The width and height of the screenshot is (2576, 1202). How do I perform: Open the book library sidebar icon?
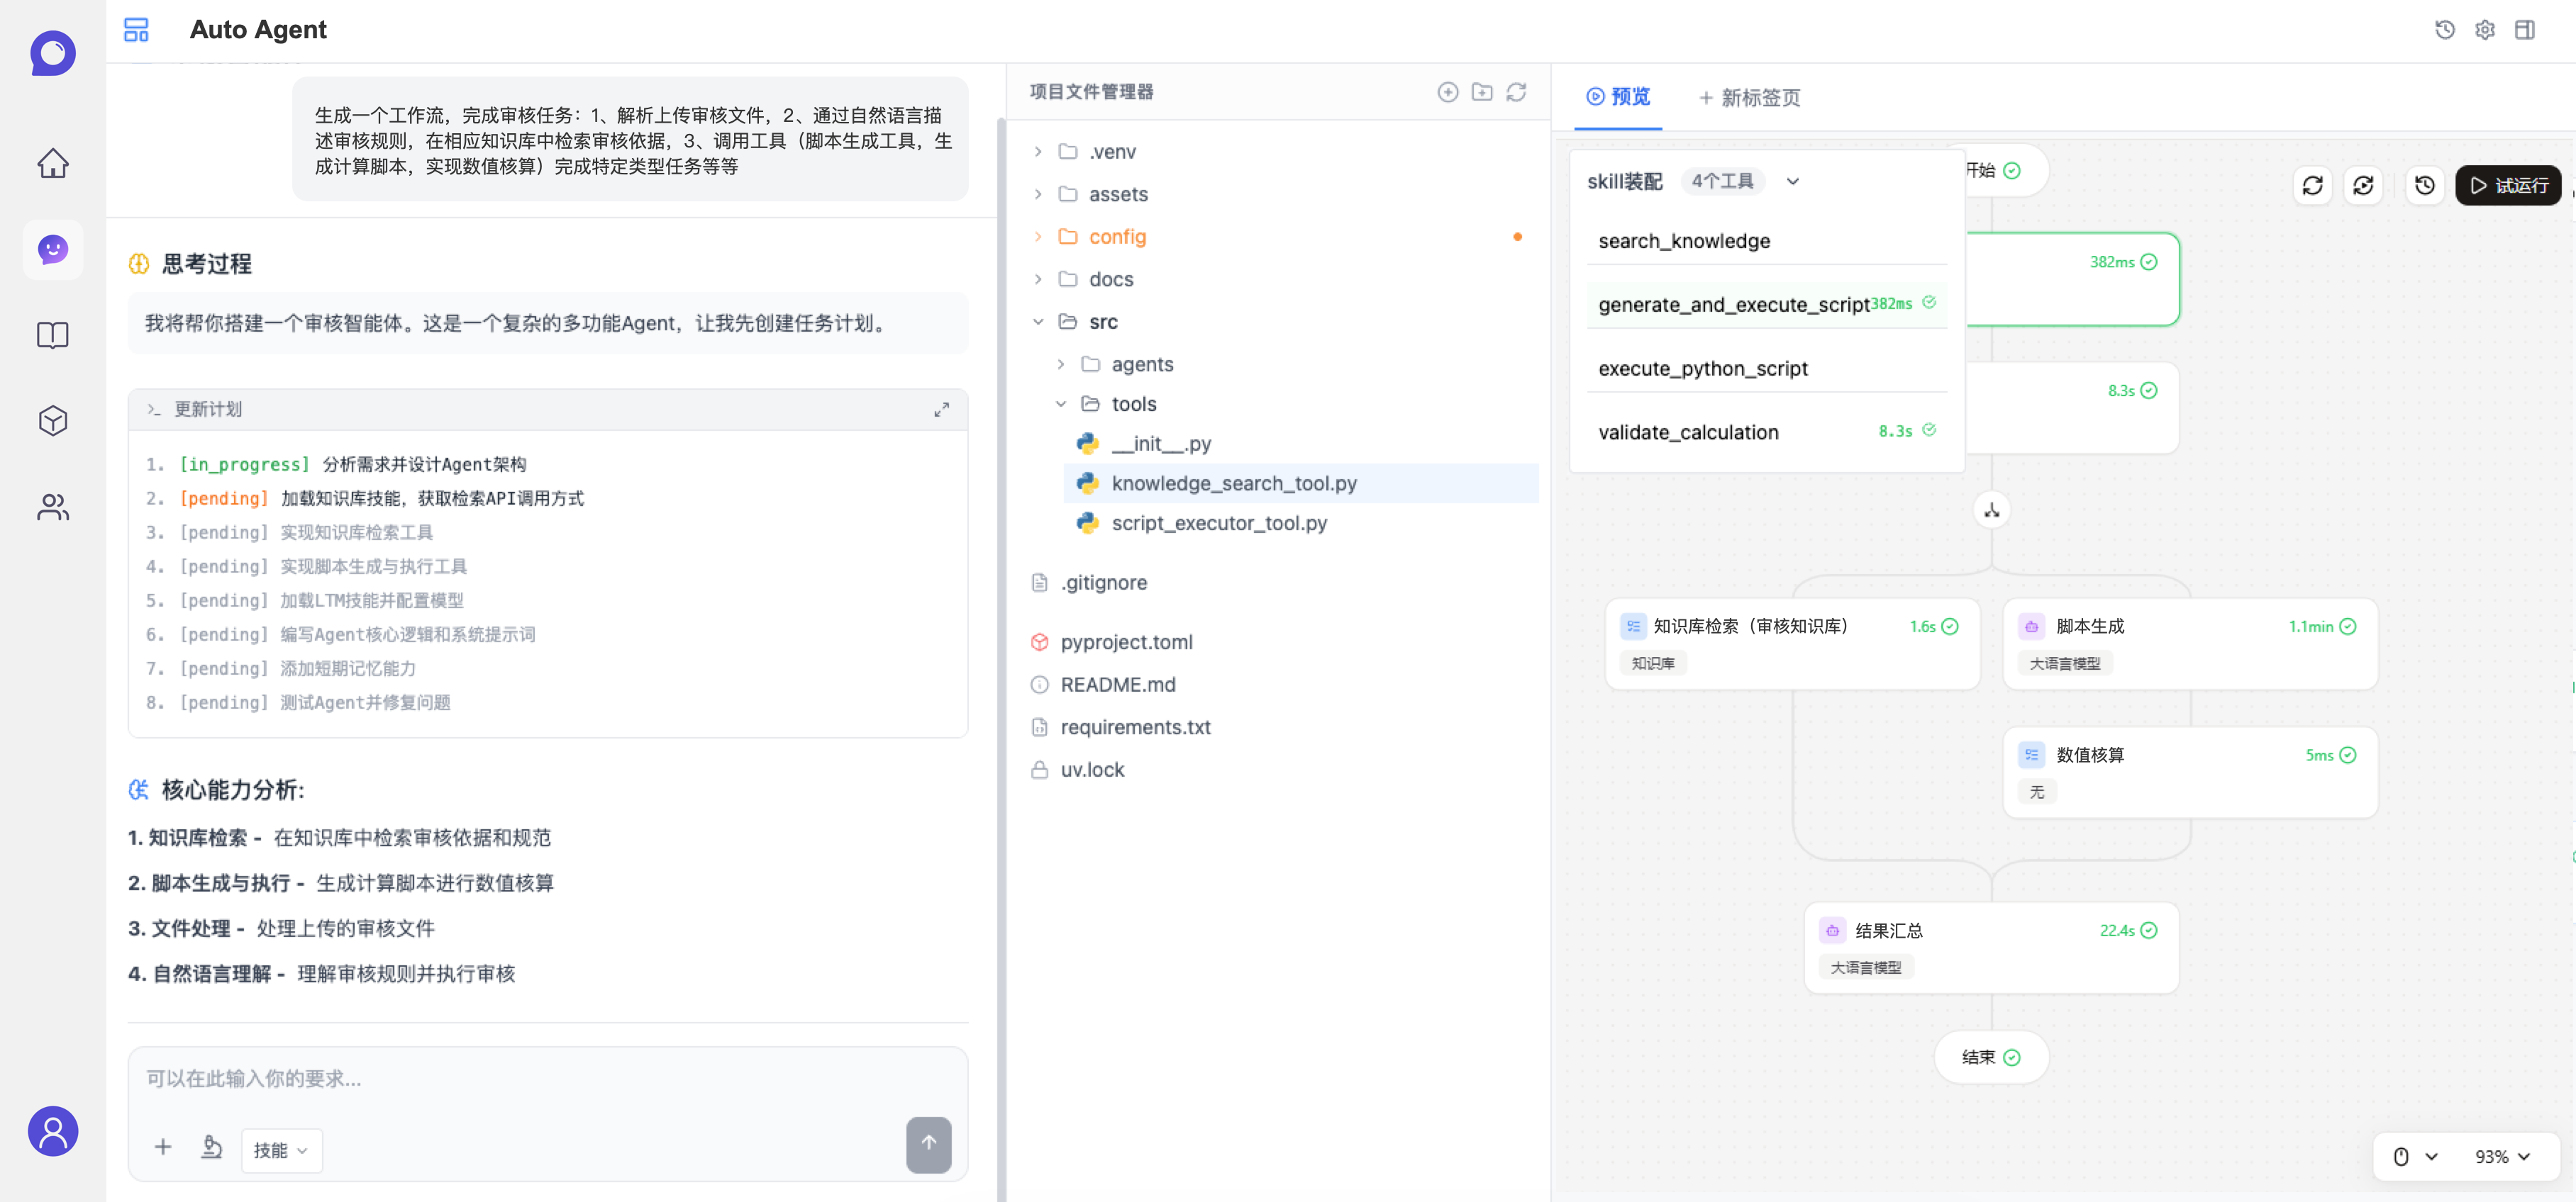click(x=53, y=335)
